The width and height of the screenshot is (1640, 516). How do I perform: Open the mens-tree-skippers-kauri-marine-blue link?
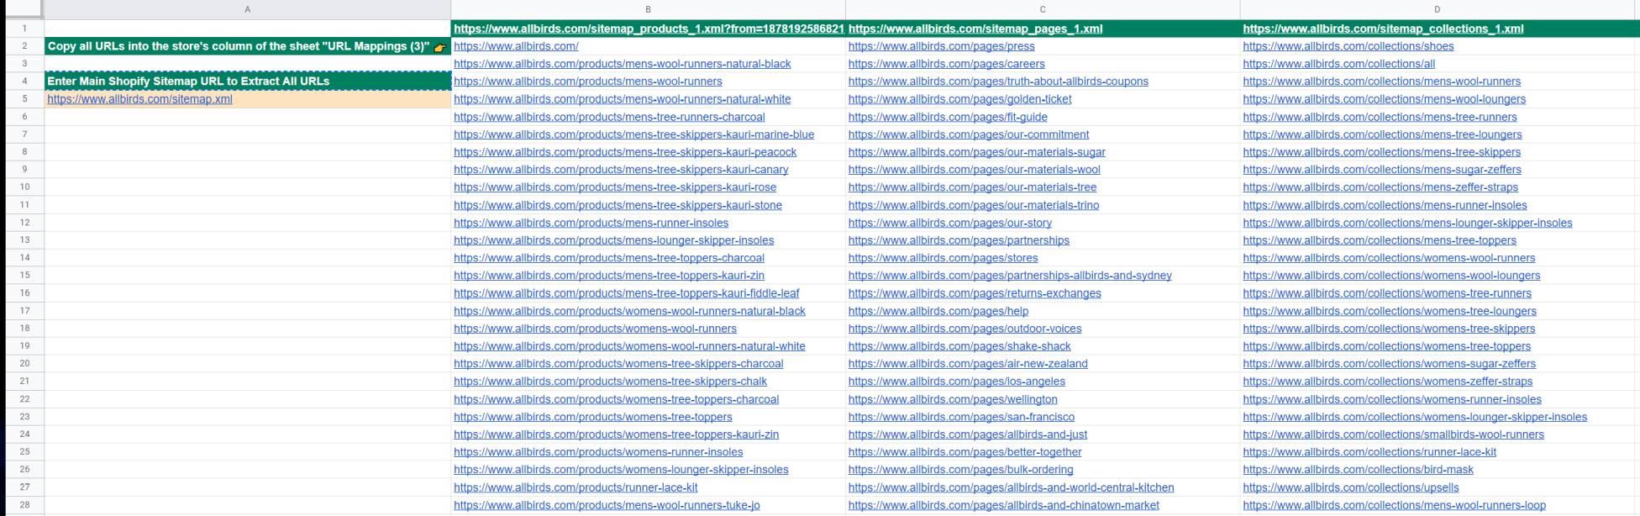(633, 134)
